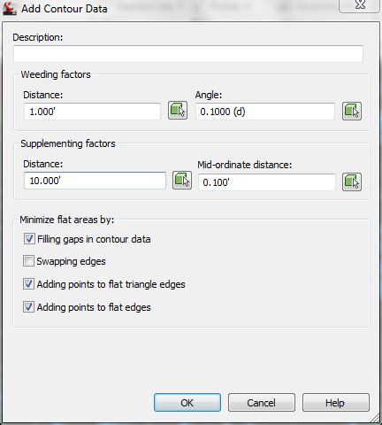Click the Angle field showing 0.1000 (d)

[265, 112]
